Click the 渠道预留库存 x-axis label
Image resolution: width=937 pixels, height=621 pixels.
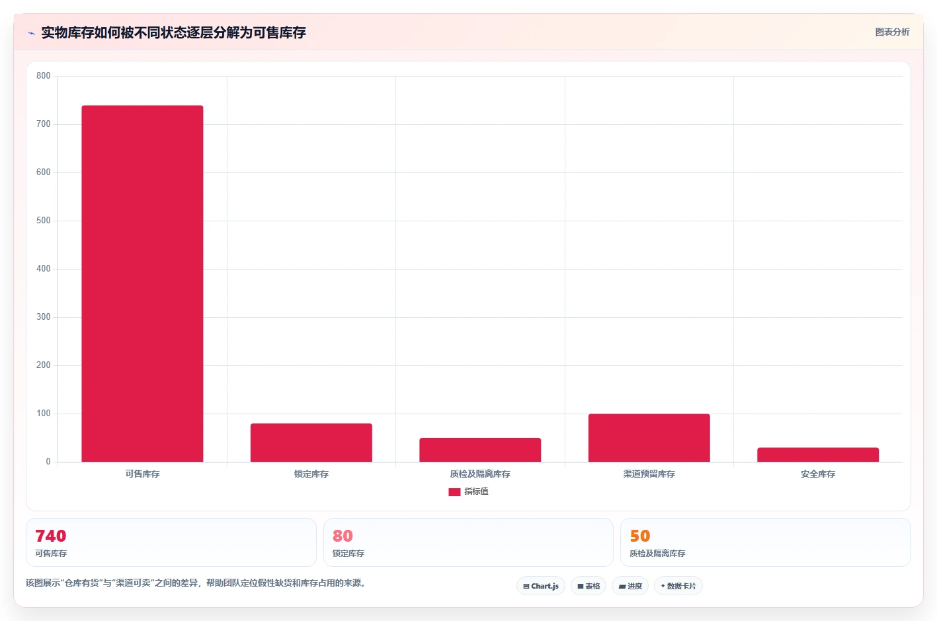[649, 474]
